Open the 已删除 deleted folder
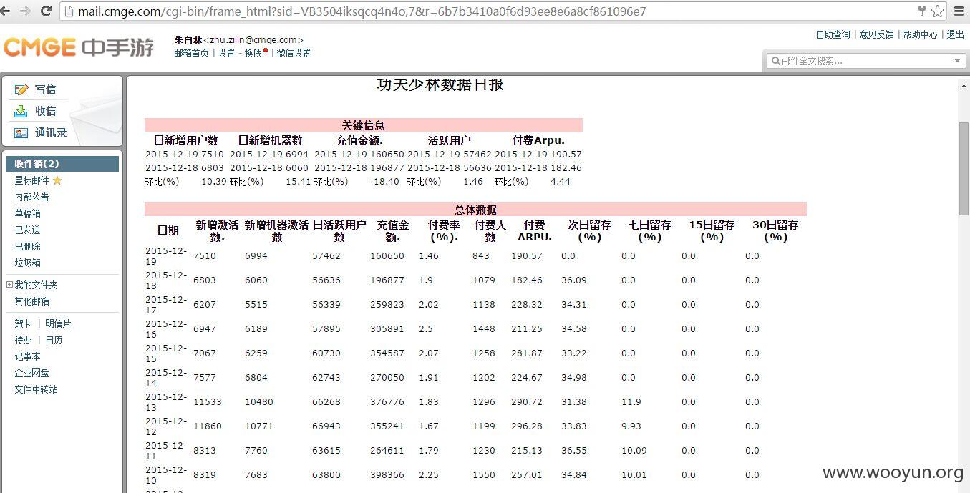Image resolution: width=970 pixels, height=493 pixels. [28, 246]
